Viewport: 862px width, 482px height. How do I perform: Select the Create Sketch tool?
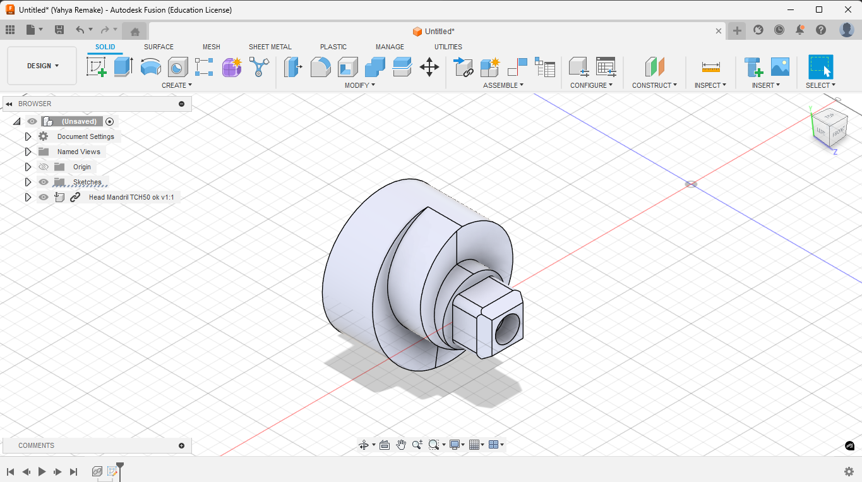97,66
